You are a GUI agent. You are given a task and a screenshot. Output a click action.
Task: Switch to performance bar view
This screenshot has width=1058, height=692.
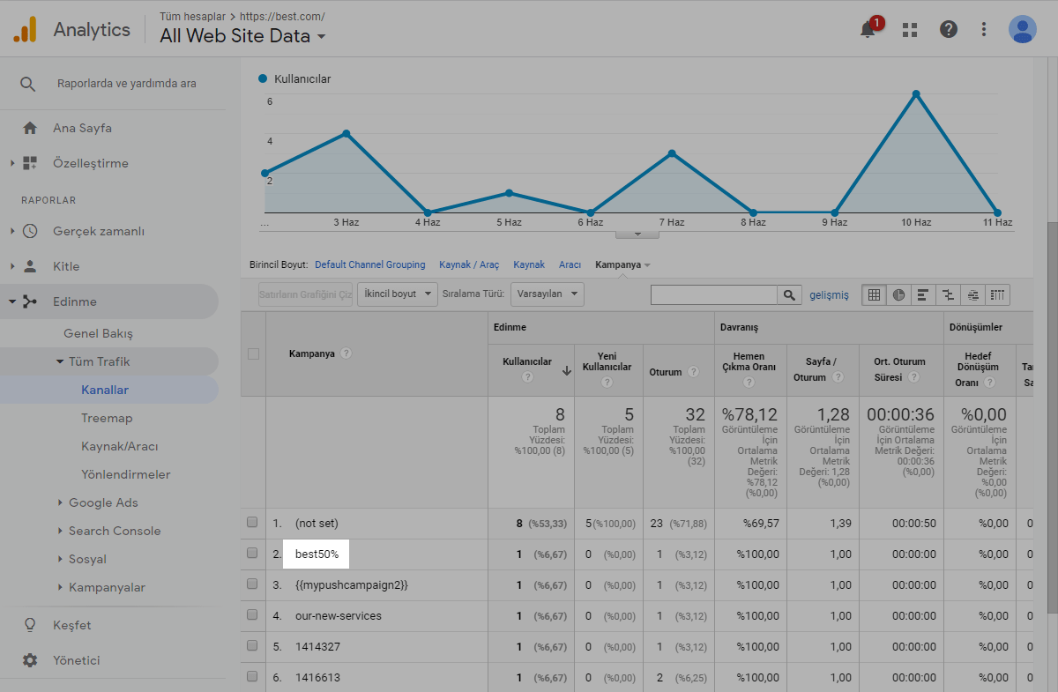tap(923, 294)
